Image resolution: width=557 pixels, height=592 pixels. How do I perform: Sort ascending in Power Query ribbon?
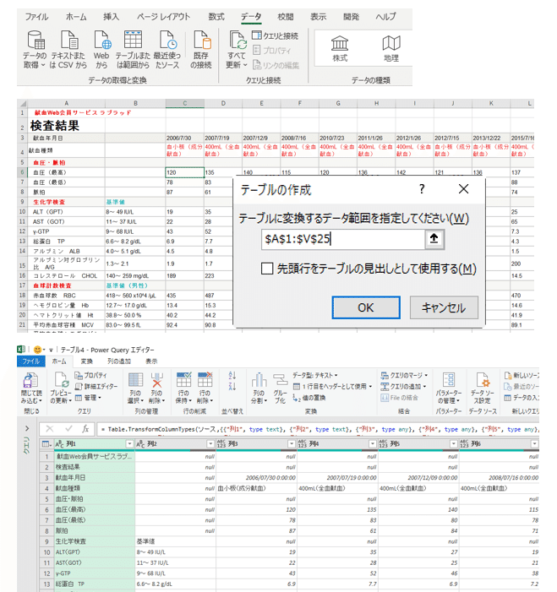[x=232, y=375]
